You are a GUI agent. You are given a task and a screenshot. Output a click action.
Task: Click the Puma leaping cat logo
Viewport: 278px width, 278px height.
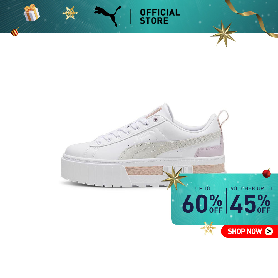pos(107,16)
